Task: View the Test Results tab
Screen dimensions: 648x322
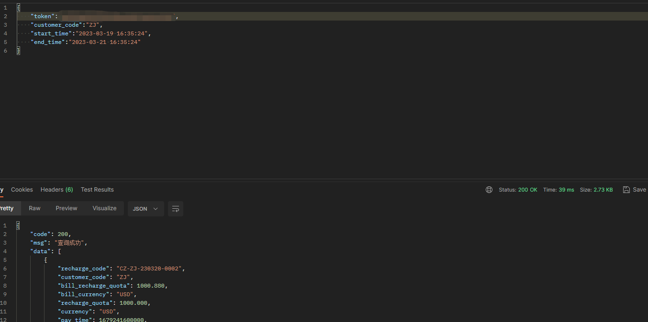Action: (x=97, y=190)
